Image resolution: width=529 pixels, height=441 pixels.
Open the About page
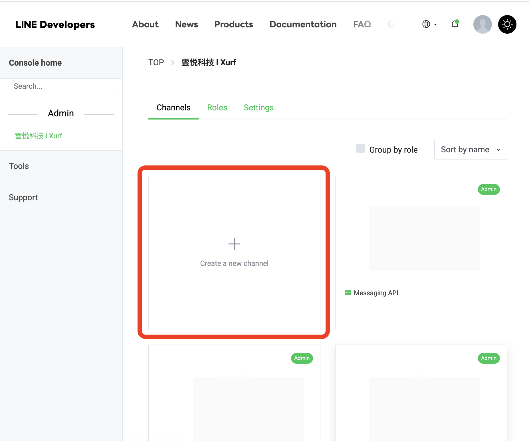point(145,24)
